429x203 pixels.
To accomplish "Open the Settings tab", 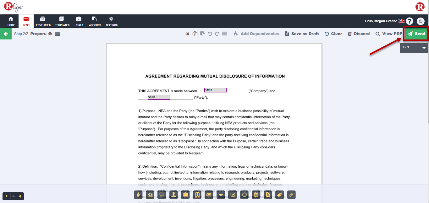I will click(112, 21).
